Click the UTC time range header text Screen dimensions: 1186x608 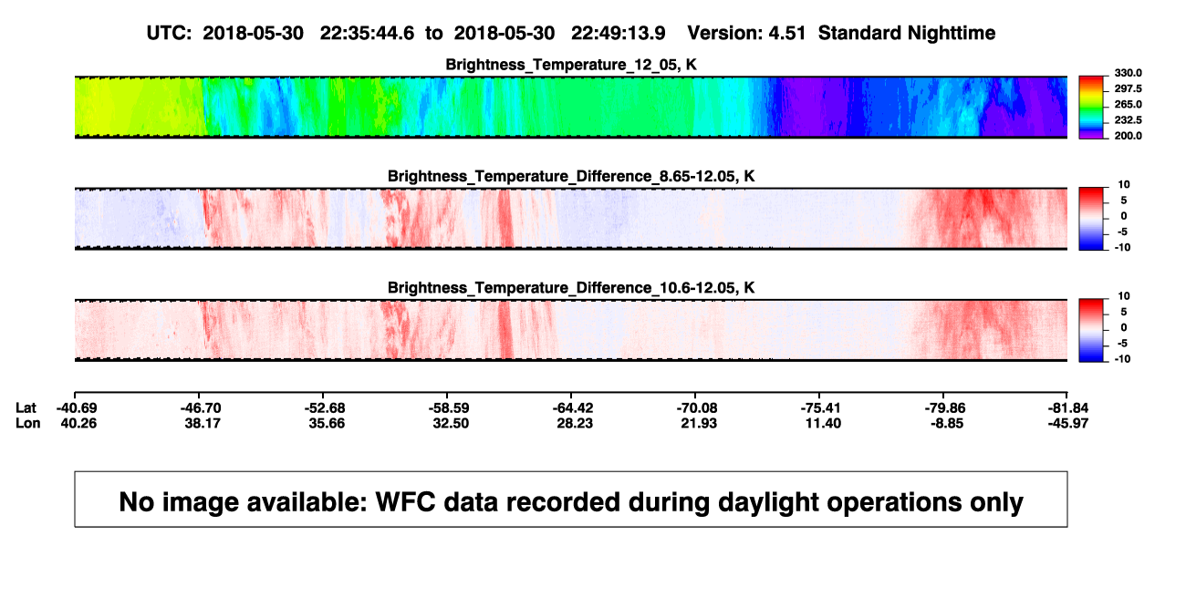click(x=405, y=33)
